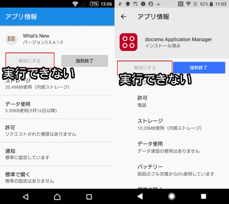Open ストレージ 20.49MB使用 row
Screen dimensions: 229x204
click(57, 84)
